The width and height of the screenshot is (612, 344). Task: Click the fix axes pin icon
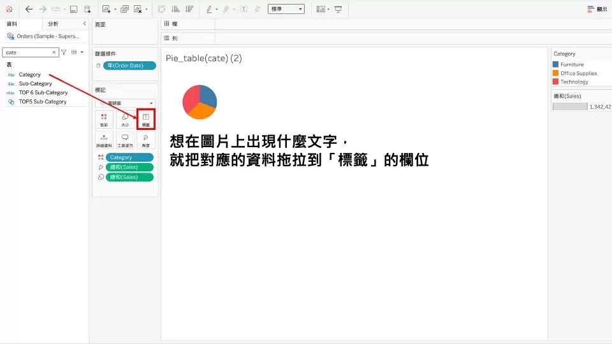click(x=257, y=9)
